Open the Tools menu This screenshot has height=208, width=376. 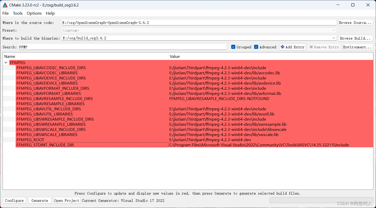pyautogui.click(x=18, y=13)
